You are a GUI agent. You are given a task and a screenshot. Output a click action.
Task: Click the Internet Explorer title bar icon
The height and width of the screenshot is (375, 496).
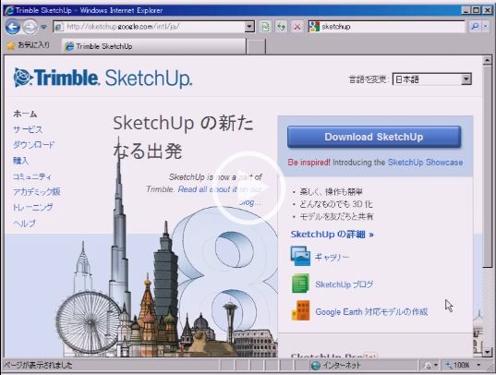coord(9,10)
